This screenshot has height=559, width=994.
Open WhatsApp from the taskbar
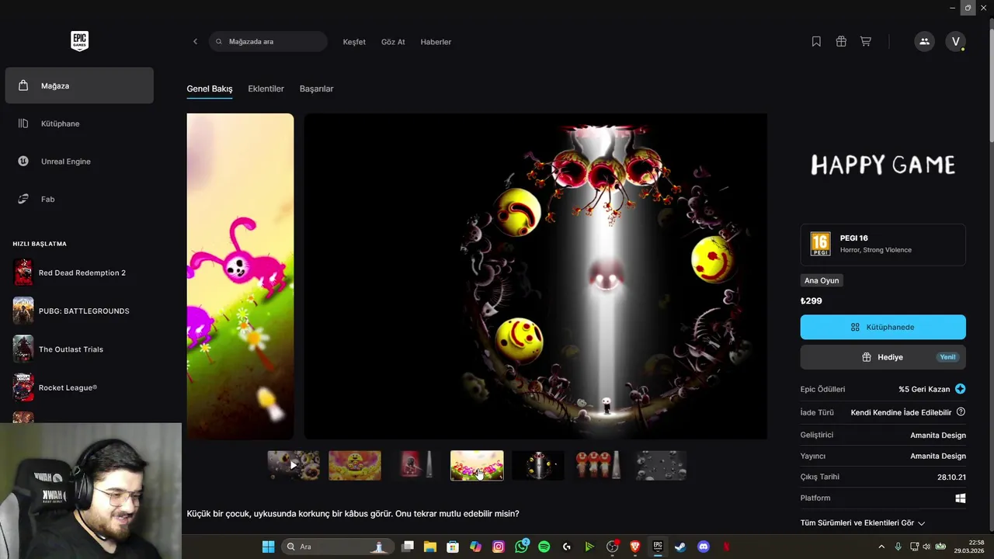521,547
